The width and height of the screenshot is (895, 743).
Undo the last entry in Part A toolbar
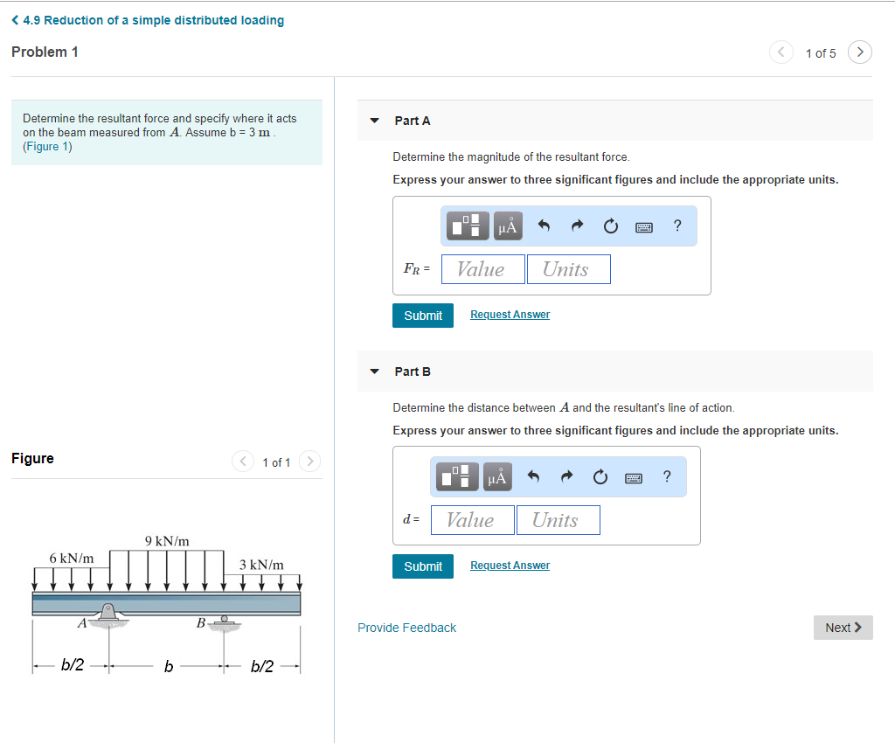coord(543,226)
